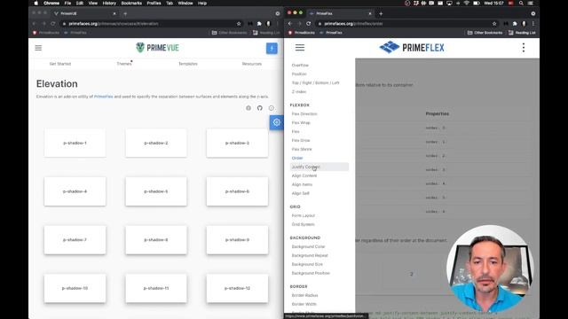Viewport: 568px width, 319px height.
Task: Reload page in right browser window
Action: (x=309, y=24)
